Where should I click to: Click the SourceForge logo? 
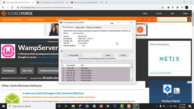(x=17, y=13)
